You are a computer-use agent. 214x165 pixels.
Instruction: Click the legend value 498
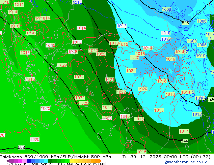(26, 164)
